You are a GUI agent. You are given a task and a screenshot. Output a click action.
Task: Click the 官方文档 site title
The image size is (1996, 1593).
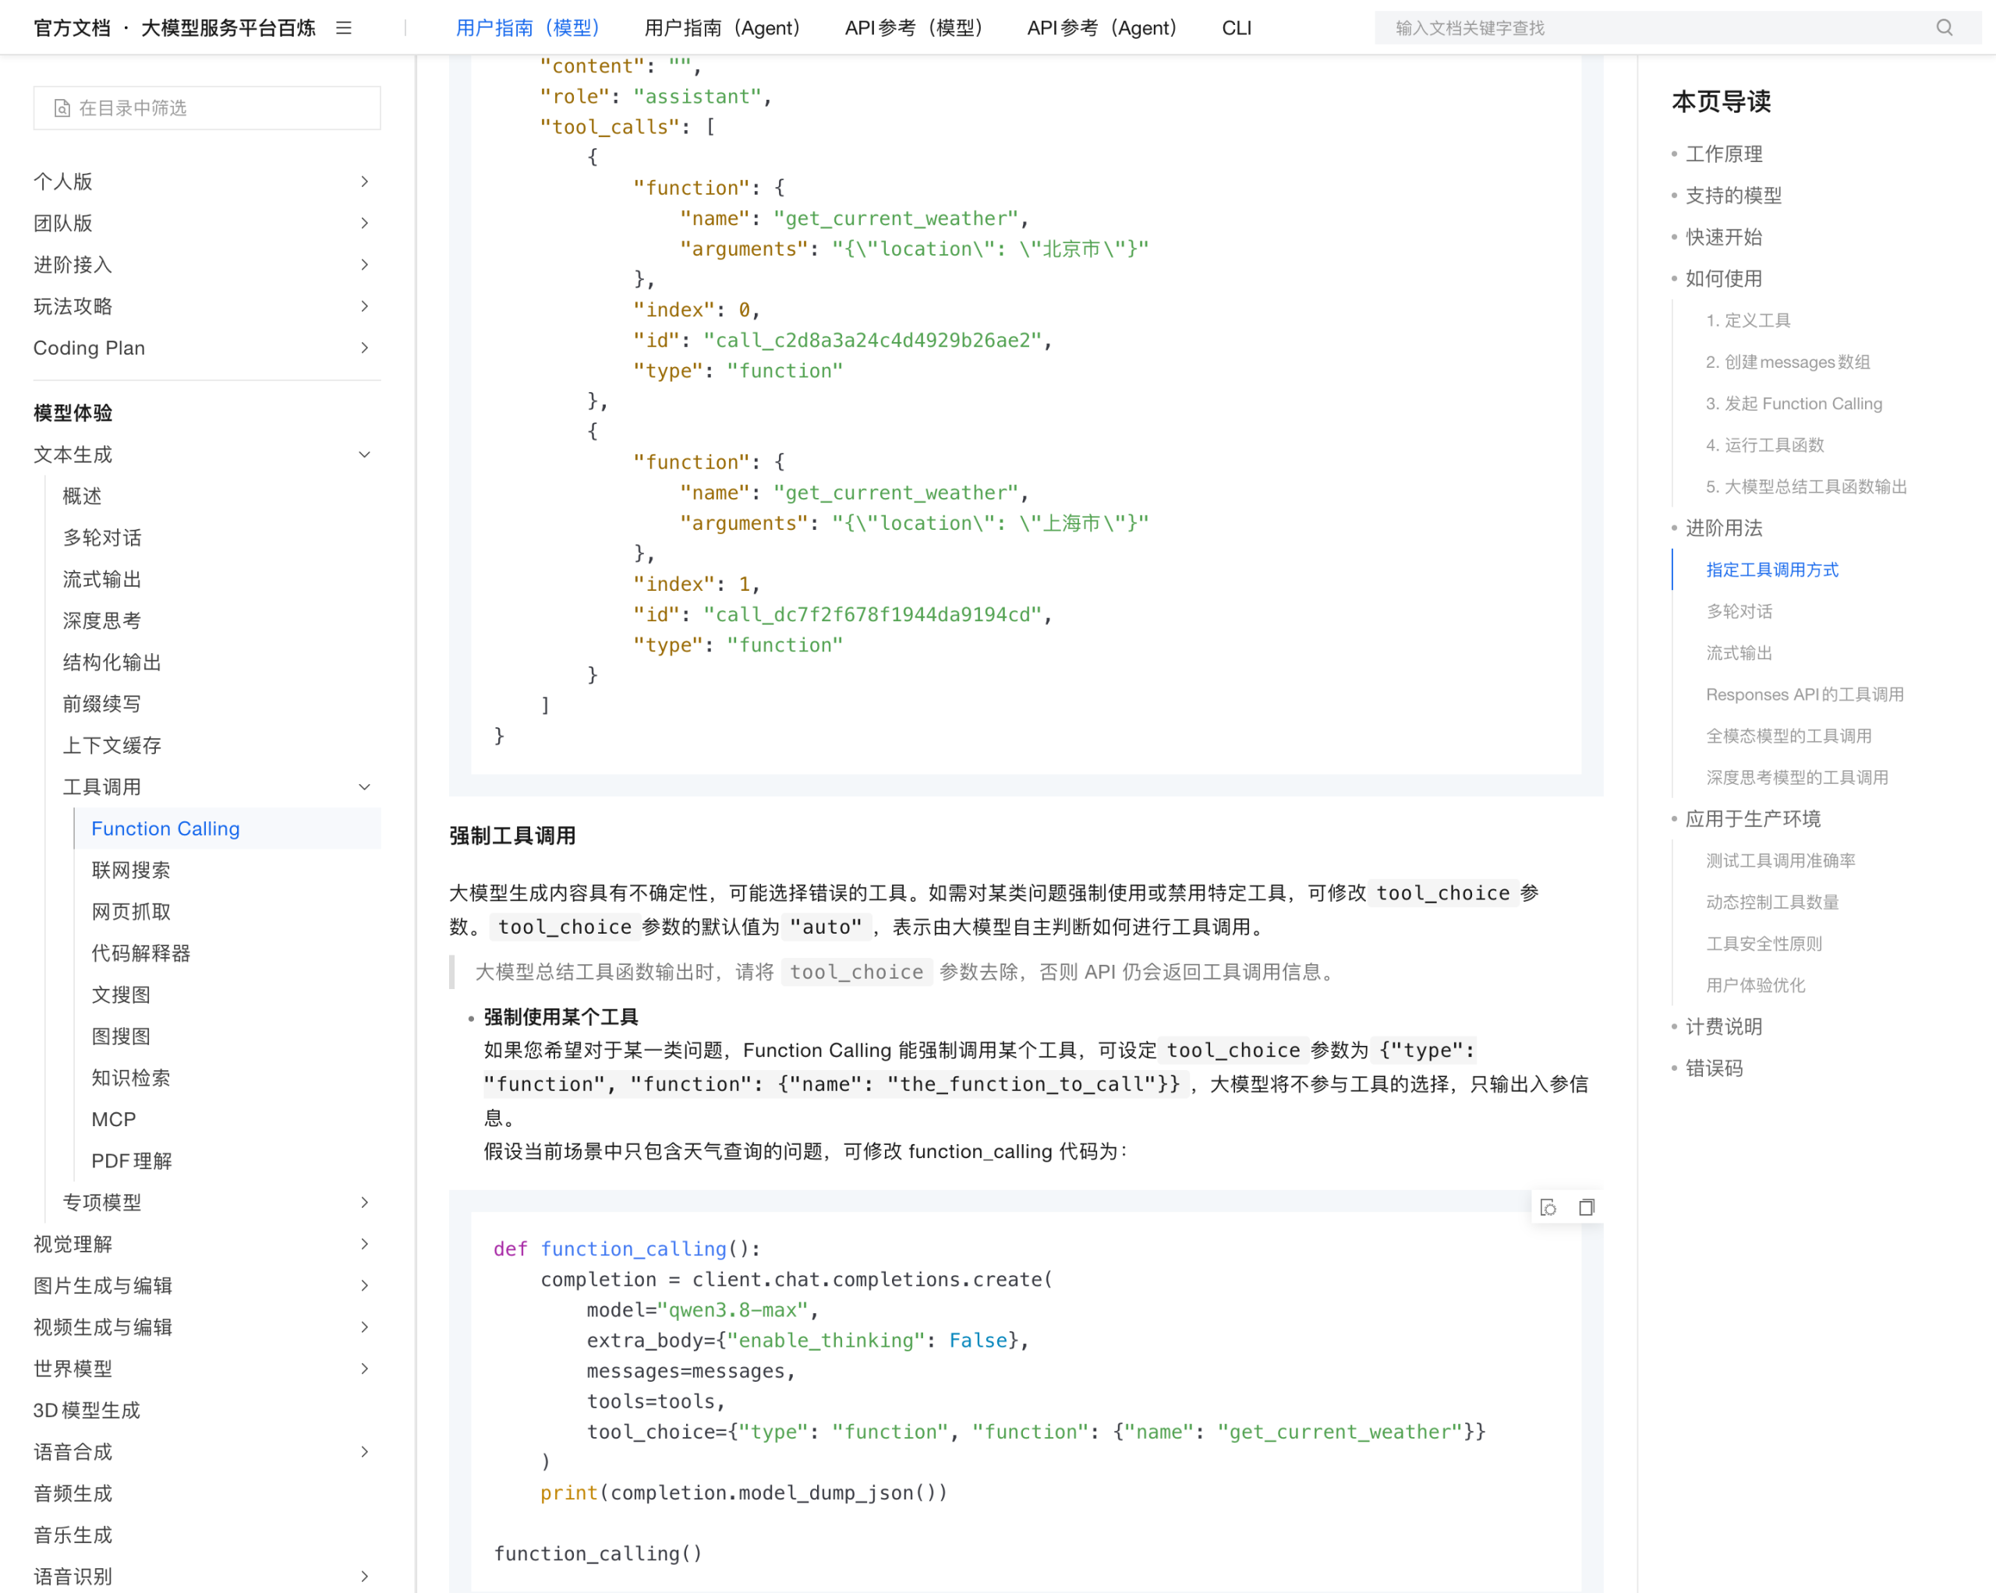[73, 28]
